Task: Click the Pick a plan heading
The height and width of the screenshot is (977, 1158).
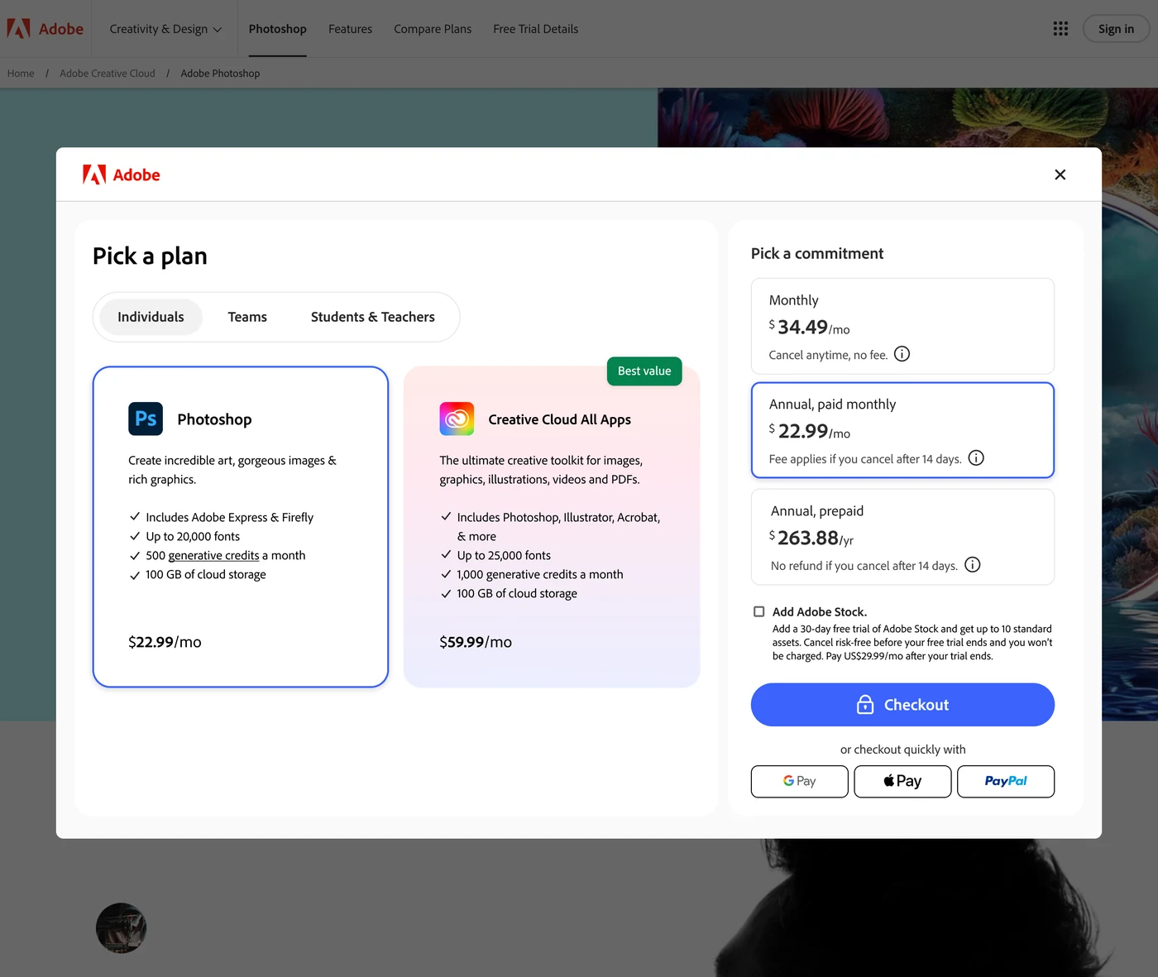Action: click(150, 256)
